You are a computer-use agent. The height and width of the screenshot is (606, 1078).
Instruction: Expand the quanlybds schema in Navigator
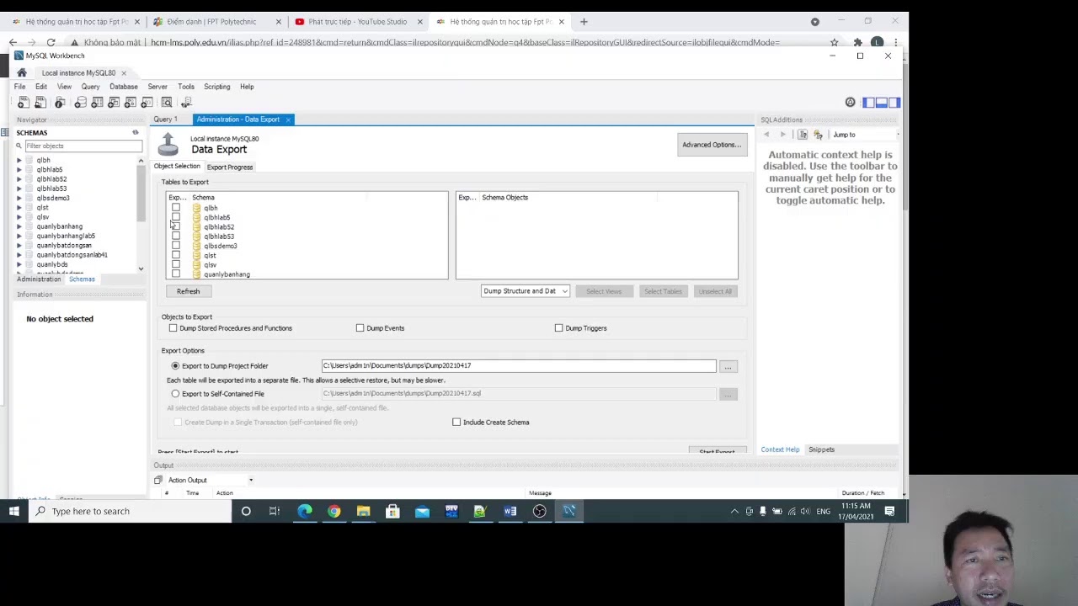tap(19, 264)
